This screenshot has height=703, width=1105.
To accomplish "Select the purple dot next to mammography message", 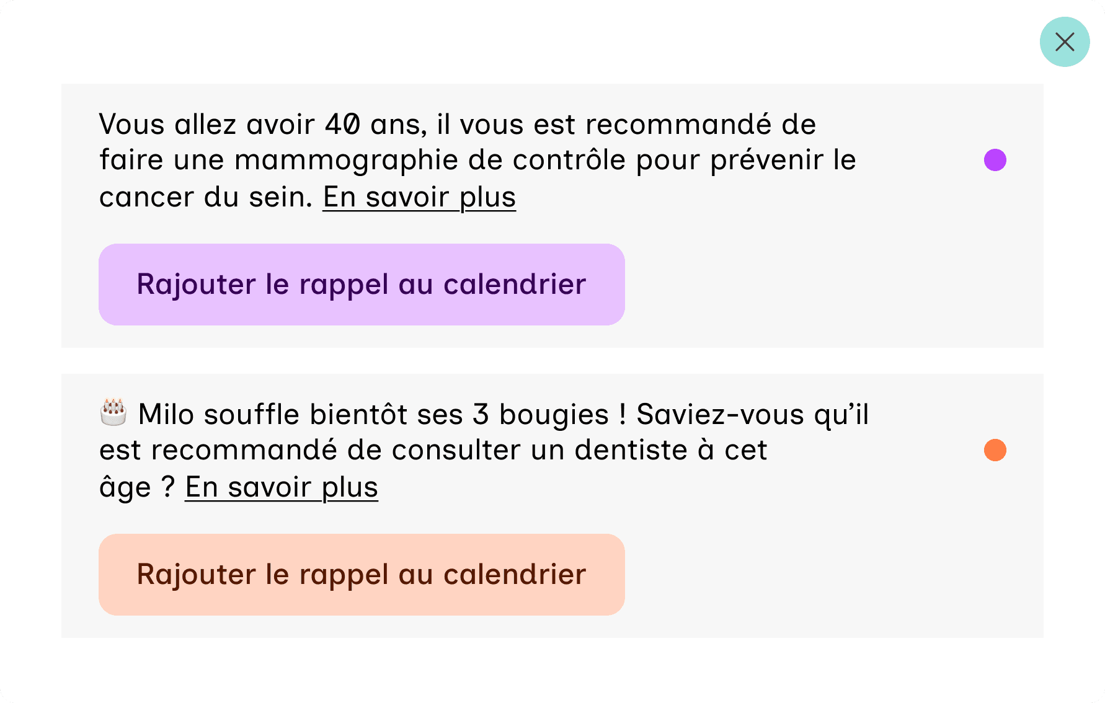I will [995, 159].
